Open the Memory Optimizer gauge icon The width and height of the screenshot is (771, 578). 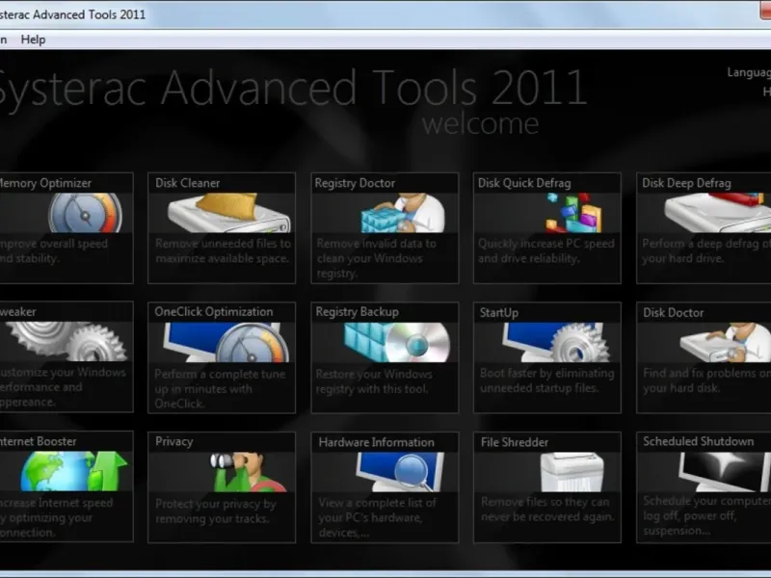tap(85, 213)
